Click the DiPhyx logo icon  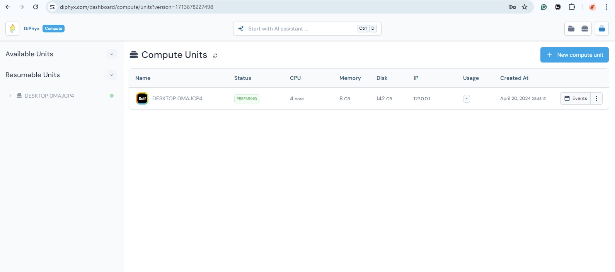click(12, 29)
